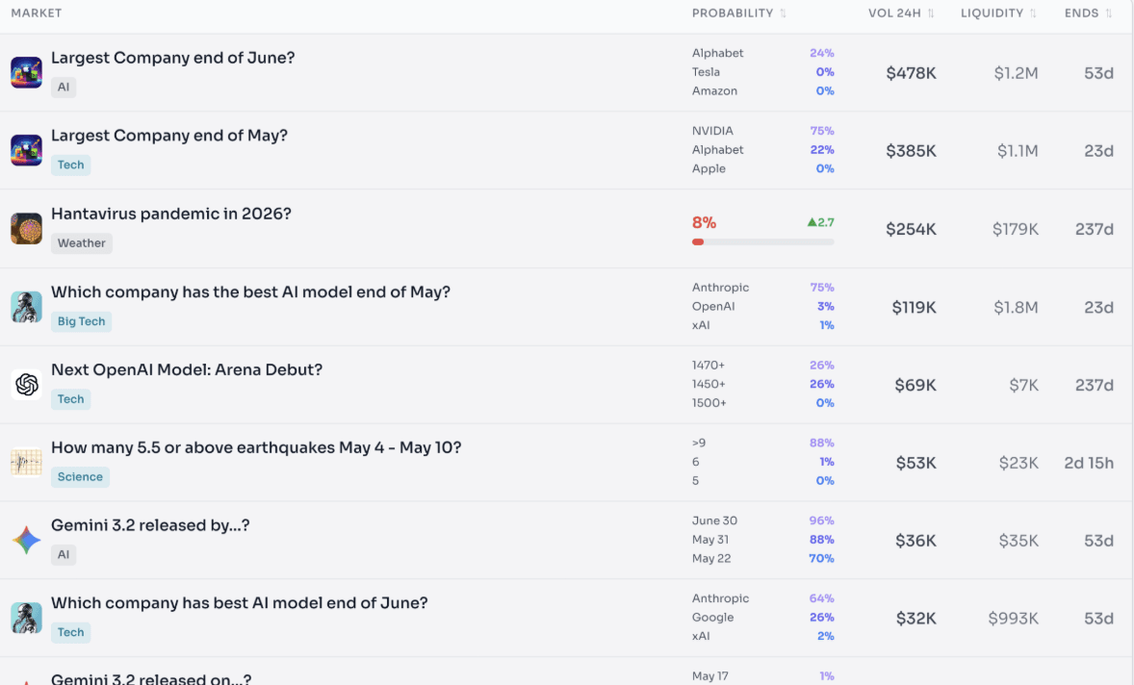Sort by Ends using the sort arrows

pyautogui.click(x=1109, y=13)
